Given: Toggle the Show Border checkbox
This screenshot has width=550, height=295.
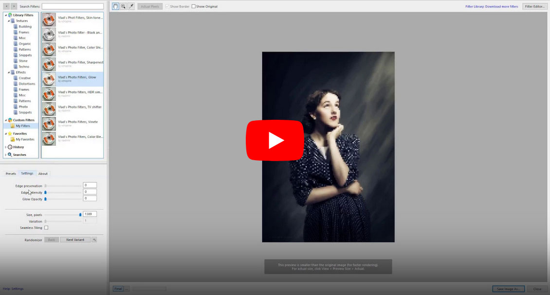Looking at the screenshot, I should (168, 6).
